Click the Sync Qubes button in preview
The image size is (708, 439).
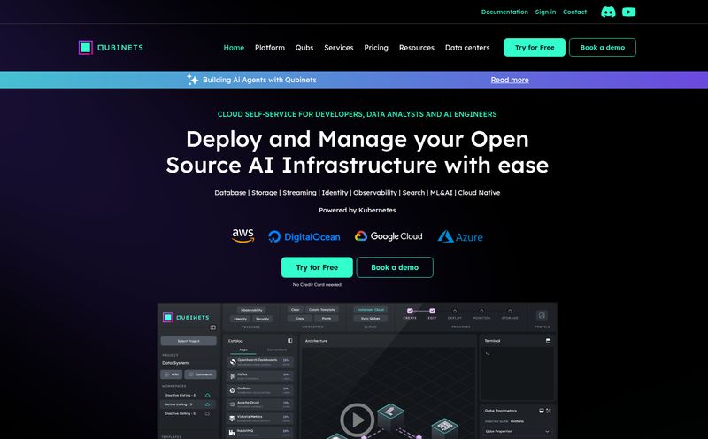(371, 319)
